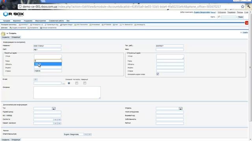This screenshot has height=141, width=252.
Task: Remove e-mail row with minus button
Action: 64,83
